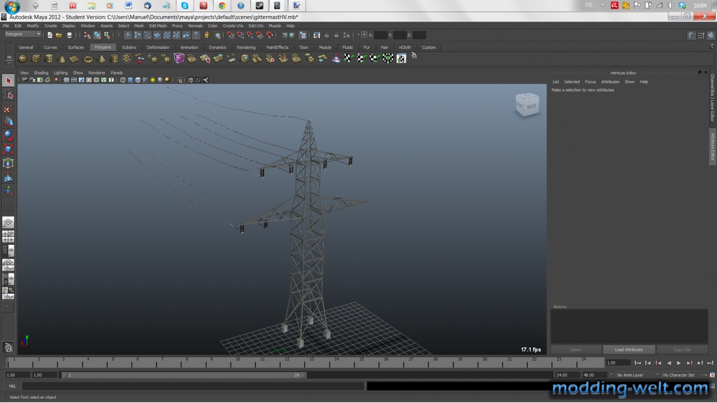
Task: Switch to four view layout
Action: pyautogui.click(x=8, y=237)
